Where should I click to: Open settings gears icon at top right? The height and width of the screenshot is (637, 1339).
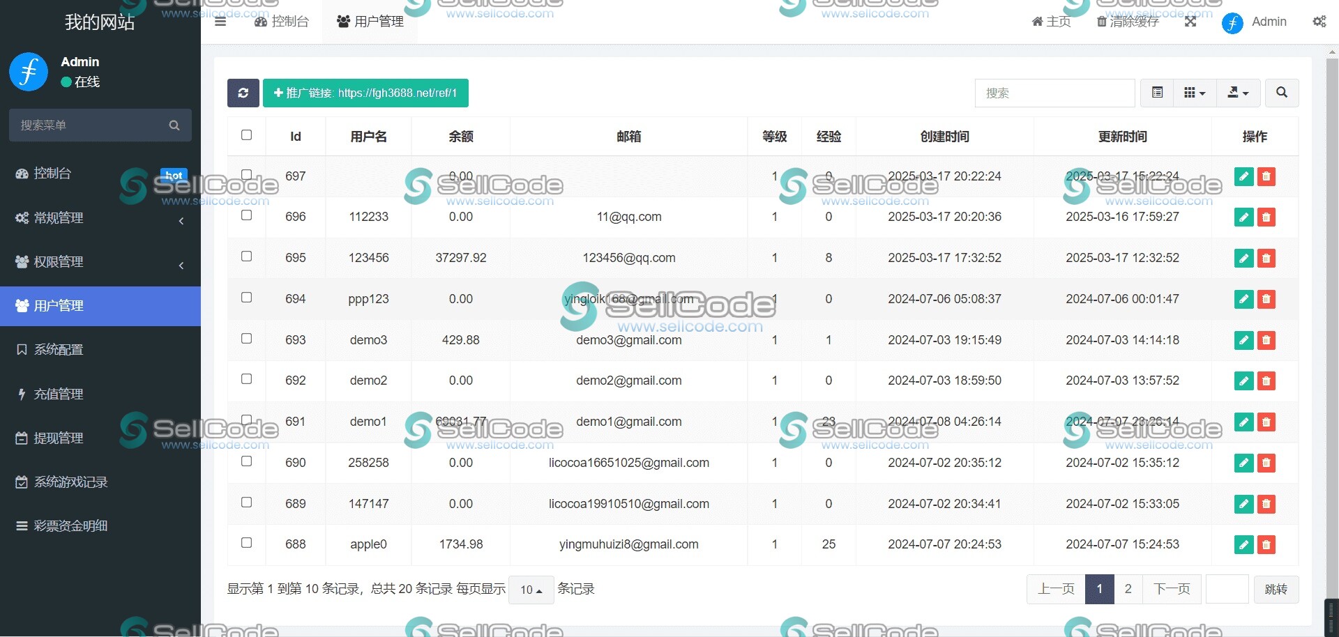[1319, 22]
